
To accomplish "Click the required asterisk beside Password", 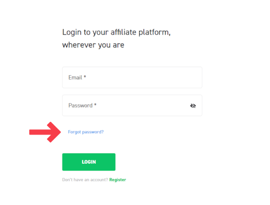I will pos(95,105).
